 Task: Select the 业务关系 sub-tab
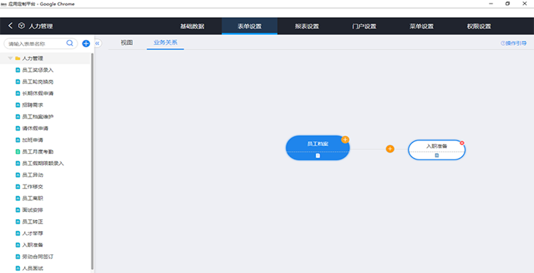pos(165,43)
